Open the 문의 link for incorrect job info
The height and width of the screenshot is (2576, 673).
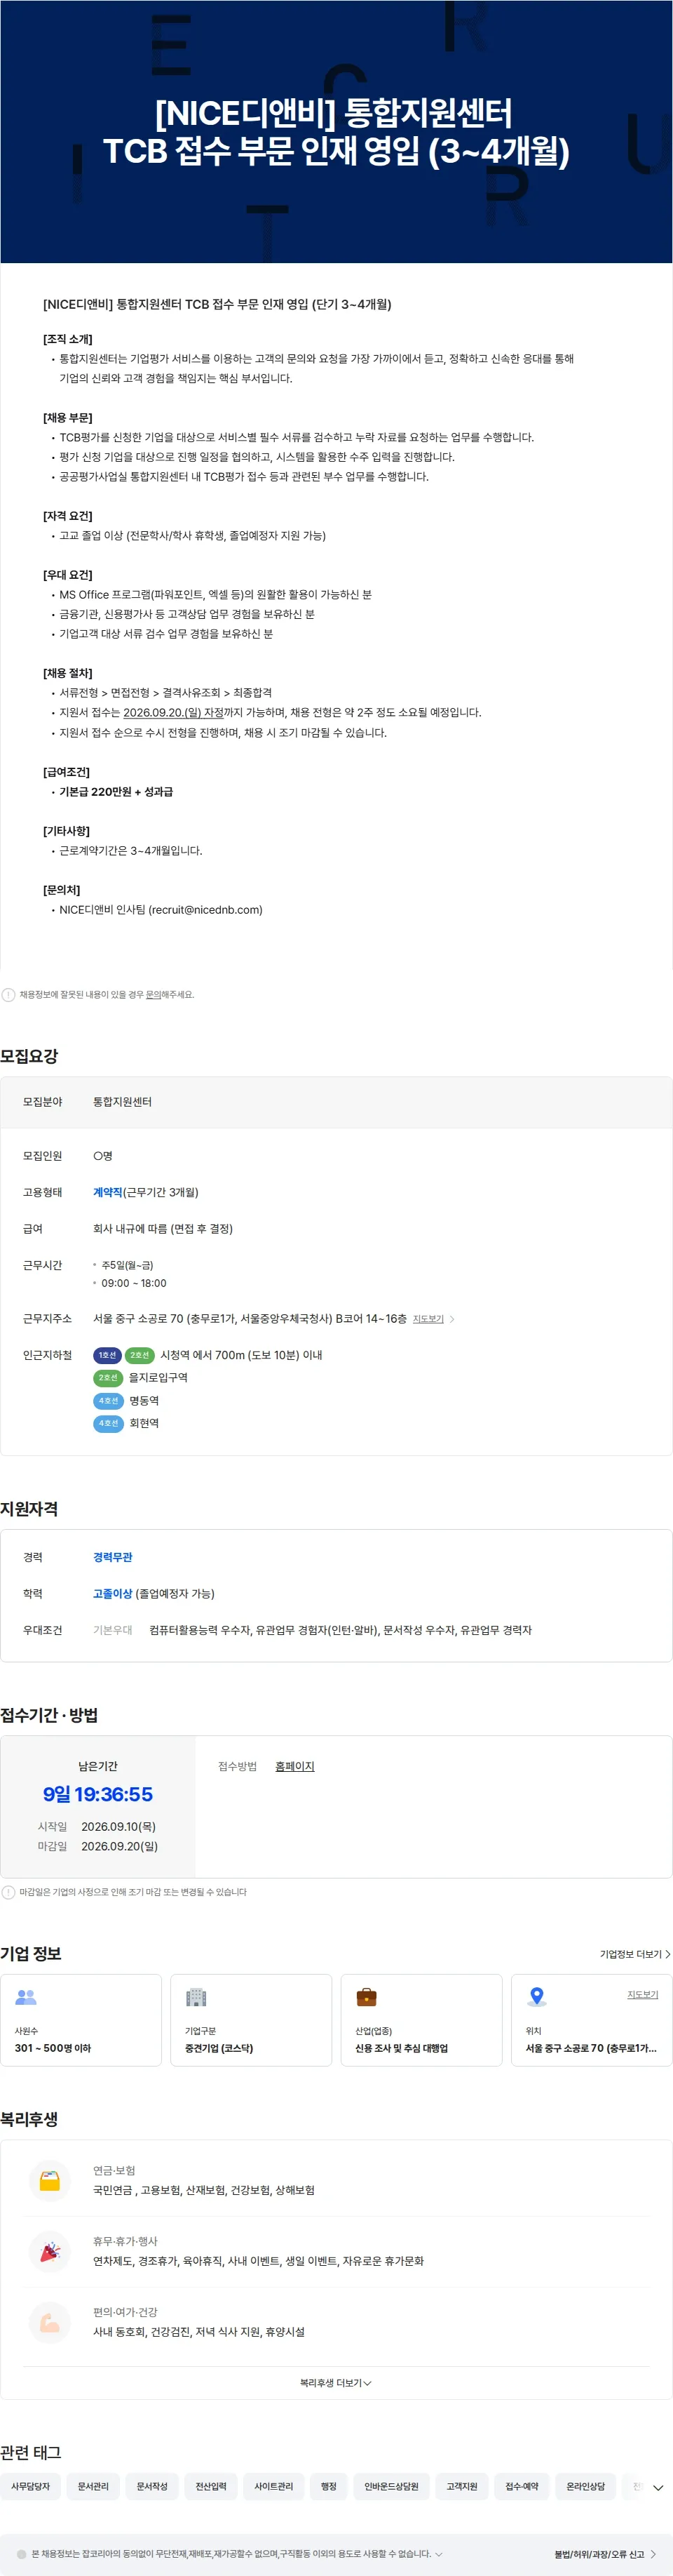154,995
